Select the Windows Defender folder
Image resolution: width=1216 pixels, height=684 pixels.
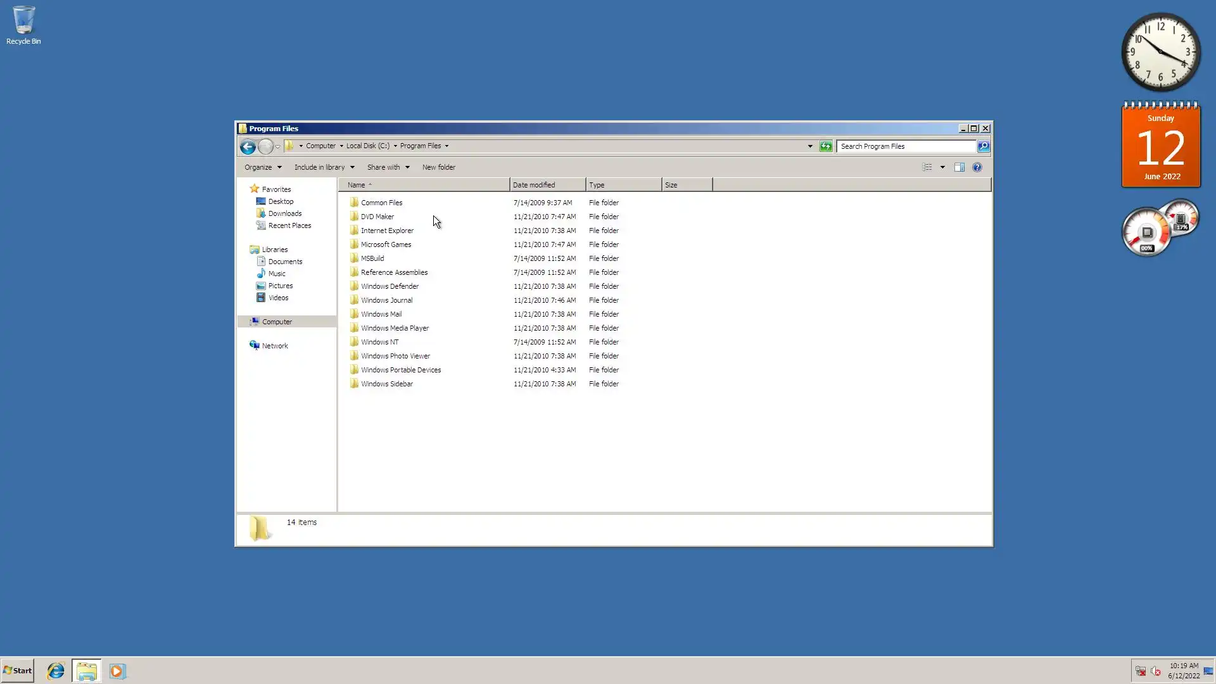389,286
